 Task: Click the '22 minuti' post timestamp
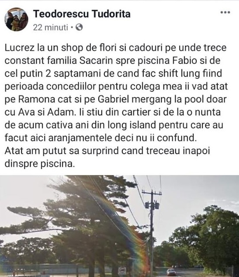(x=50, y=28)
